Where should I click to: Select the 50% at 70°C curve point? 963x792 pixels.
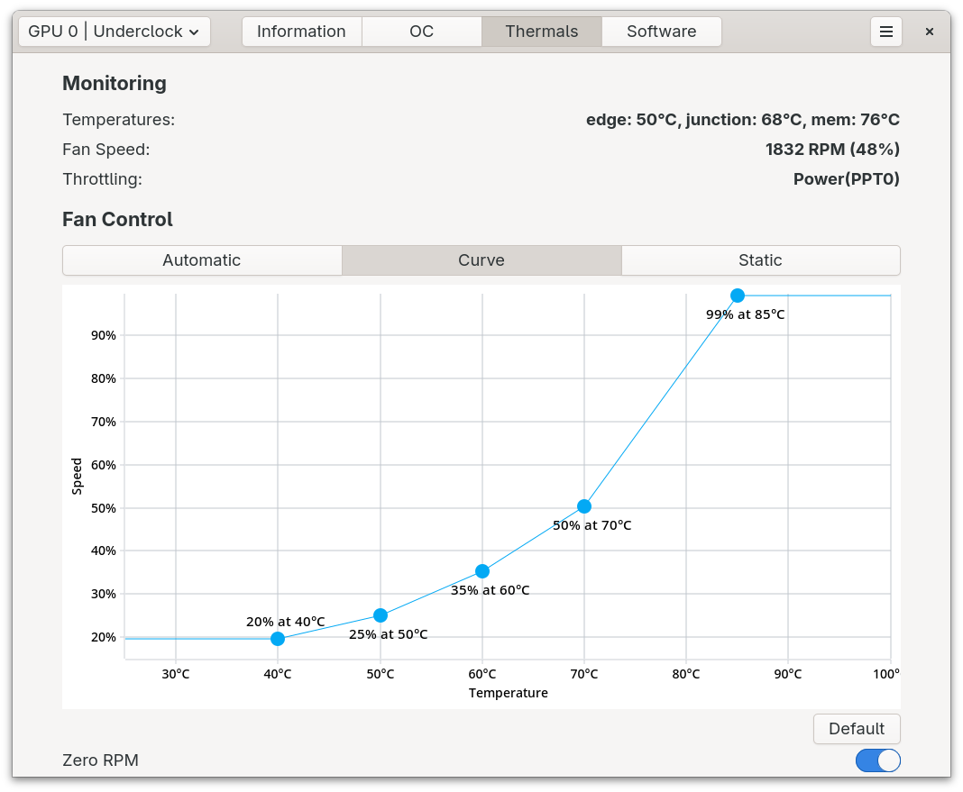coord(584,506)
